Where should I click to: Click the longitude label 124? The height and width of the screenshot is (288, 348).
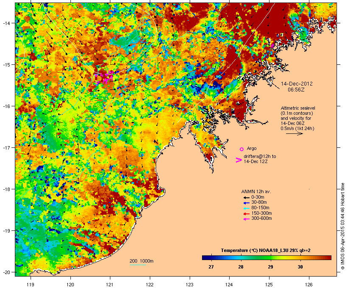[229, 285]
